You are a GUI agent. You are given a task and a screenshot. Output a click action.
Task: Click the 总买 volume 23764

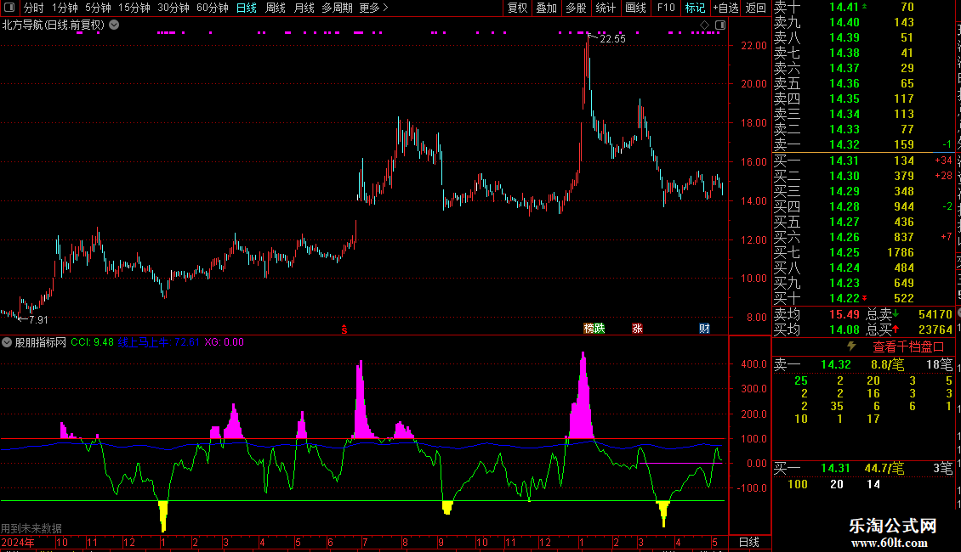935,330
